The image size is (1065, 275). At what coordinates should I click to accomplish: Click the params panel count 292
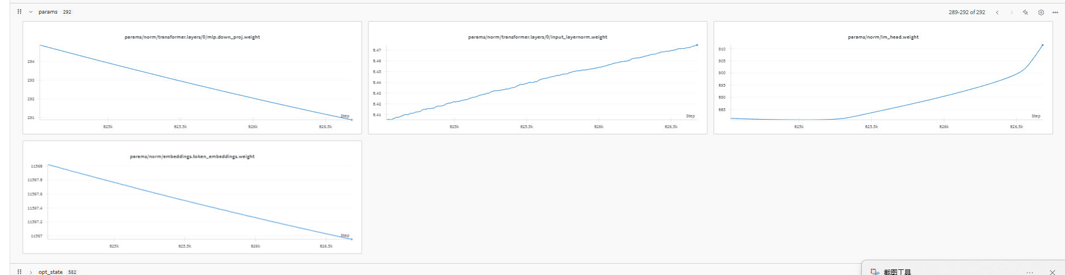[67, 12]
